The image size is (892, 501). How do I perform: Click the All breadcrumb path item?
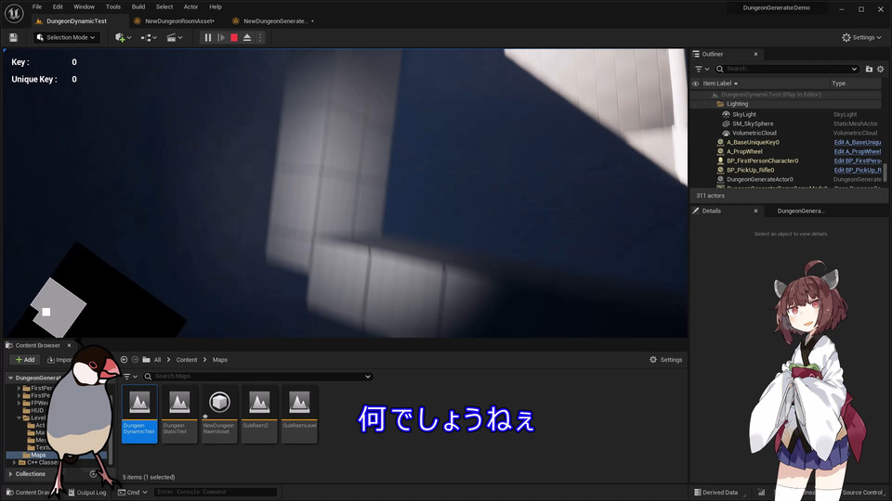[157, 360]
